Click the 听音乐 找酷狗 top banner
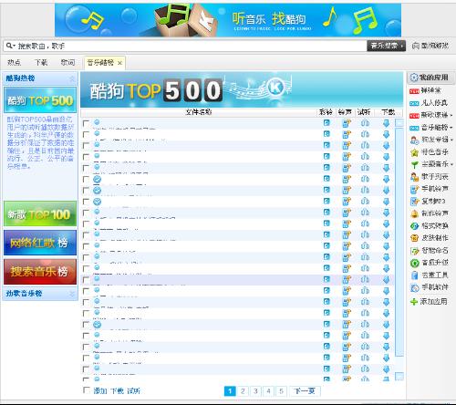The width and height of the screenshot is (456, 405). coord(228,20)
